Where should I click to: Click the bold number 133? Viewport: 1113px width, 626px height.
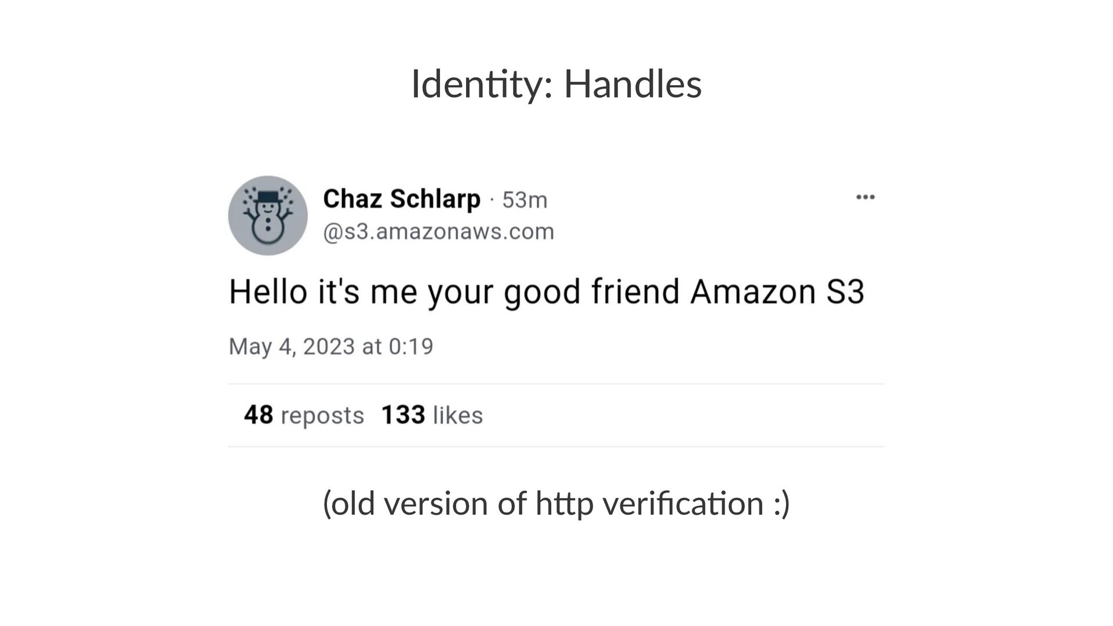pos(403,415)
